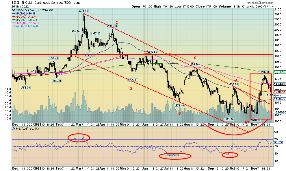
Task: Click the 1804.63 MA(200) axis tag
Action: (x=279, y=72)
